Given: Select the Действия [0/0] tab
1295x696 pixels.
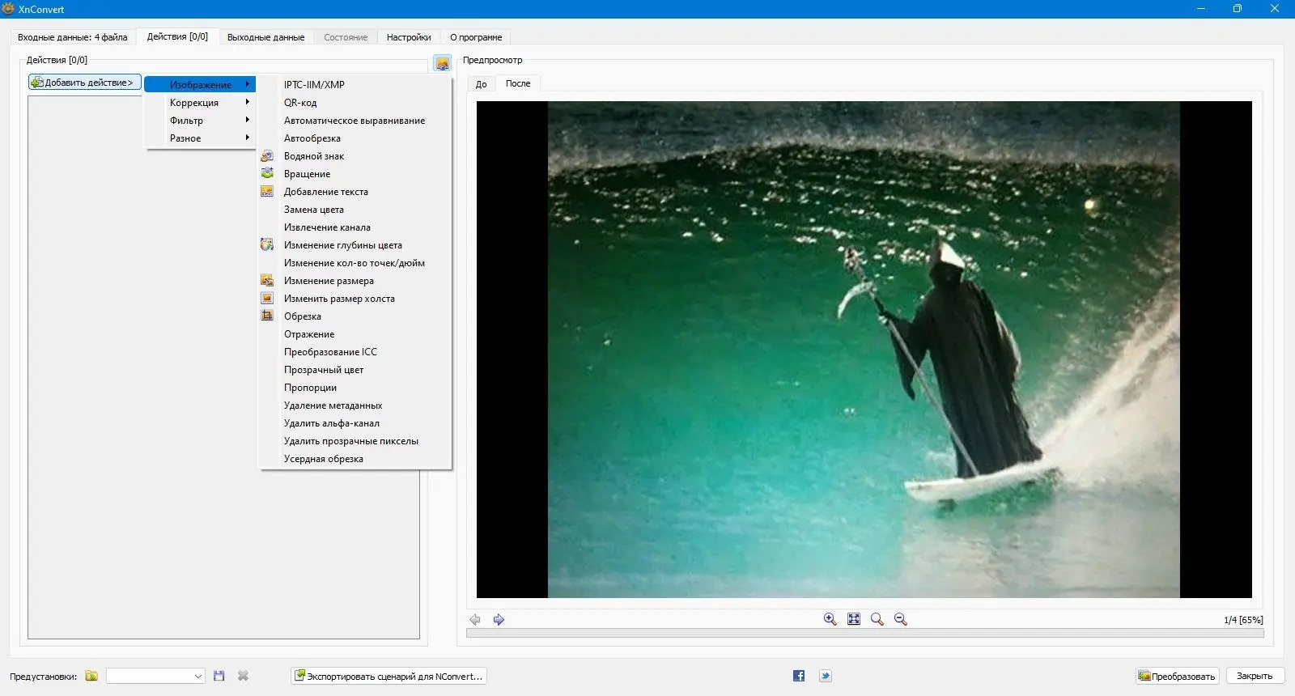Looking at the screenshot, I should point(177,36).
